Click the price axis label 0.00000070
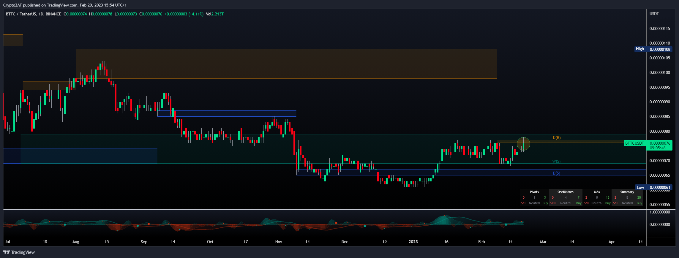 [x=659, y=161]
